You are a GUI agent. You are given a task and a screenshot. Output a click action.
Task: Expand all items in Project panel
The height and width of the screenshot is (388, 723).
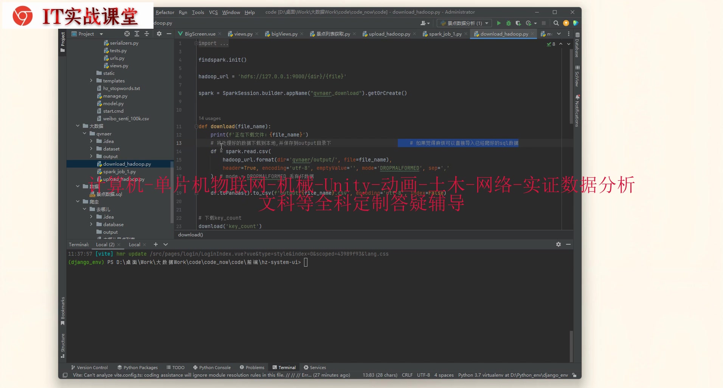[137, 34]
